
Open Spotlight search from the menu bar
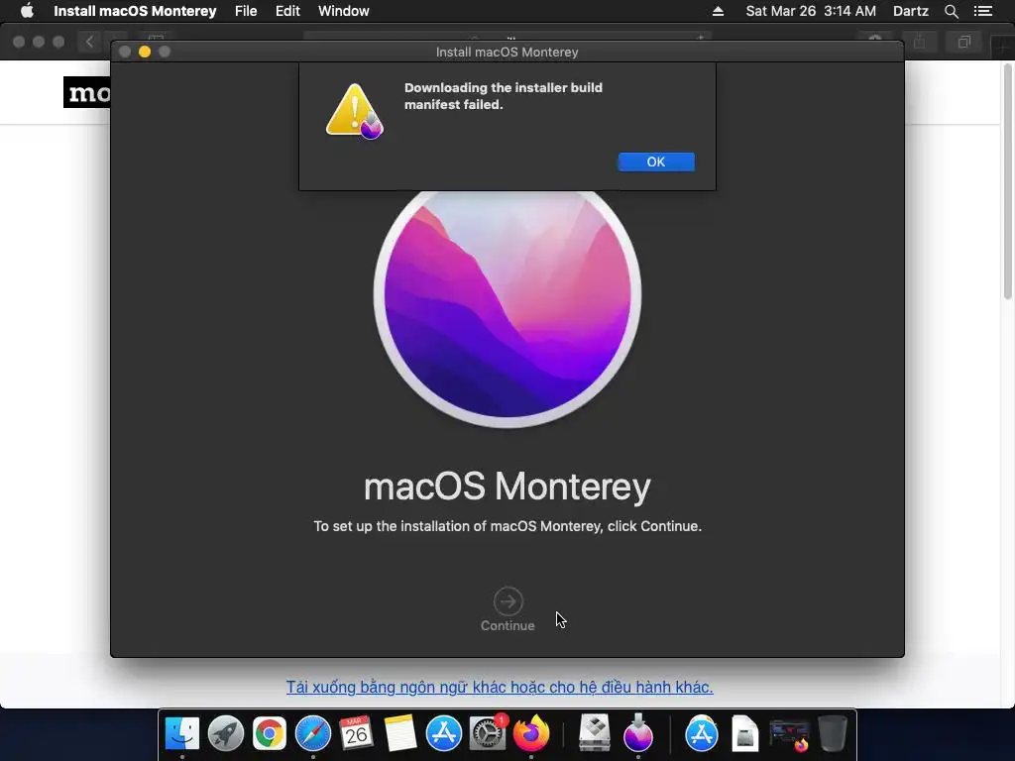point(951,11)
